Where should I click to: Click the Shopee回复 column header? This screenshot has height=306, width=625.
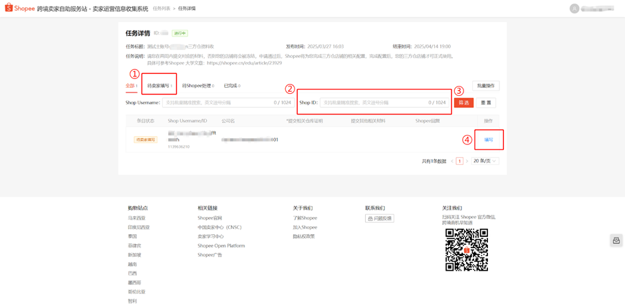point(428,120)
